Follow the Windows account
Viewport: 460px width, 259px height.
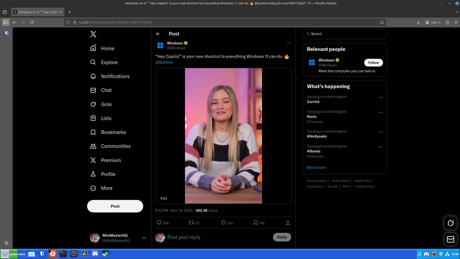click(373, 62)
